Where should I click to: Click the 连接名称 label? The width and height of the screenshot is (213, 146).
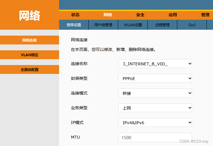(x=79, y=64)
